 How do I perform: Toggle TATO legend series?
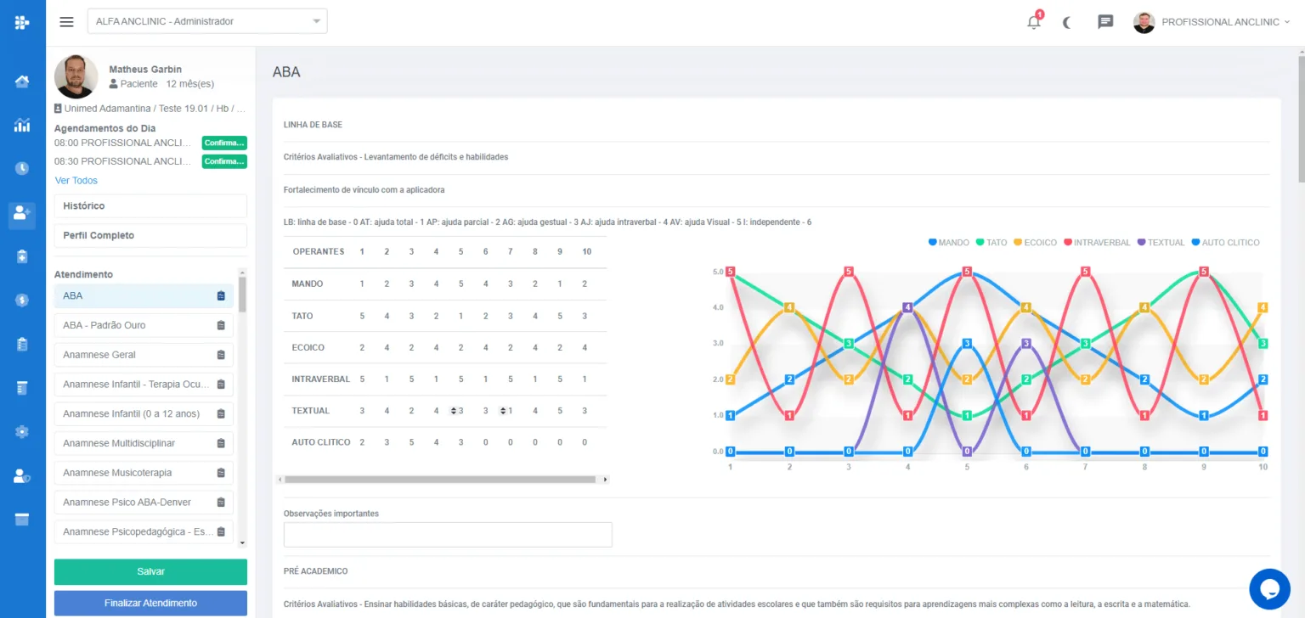click(x=991, y=243)
